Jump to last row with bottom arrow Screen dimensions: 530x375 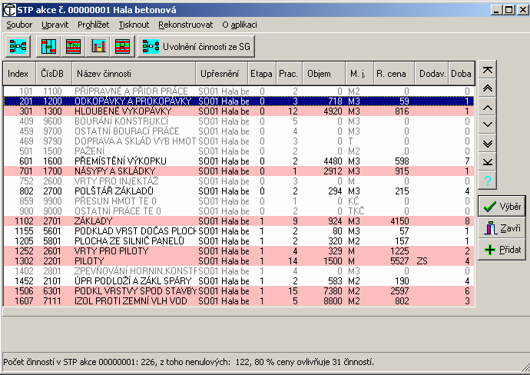[x=487, y=162]
